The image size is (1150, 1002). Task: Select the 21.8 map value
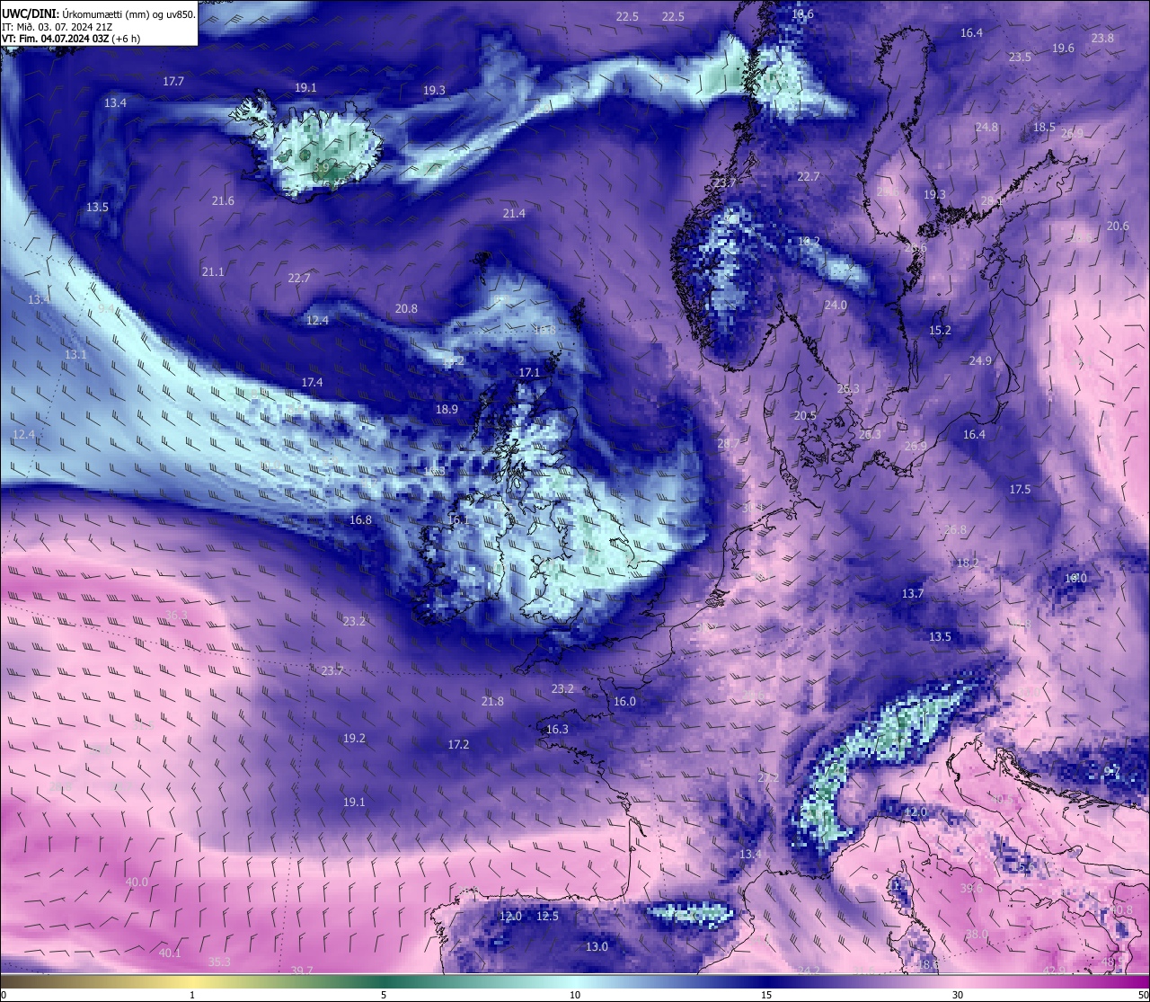click(492, 702)
